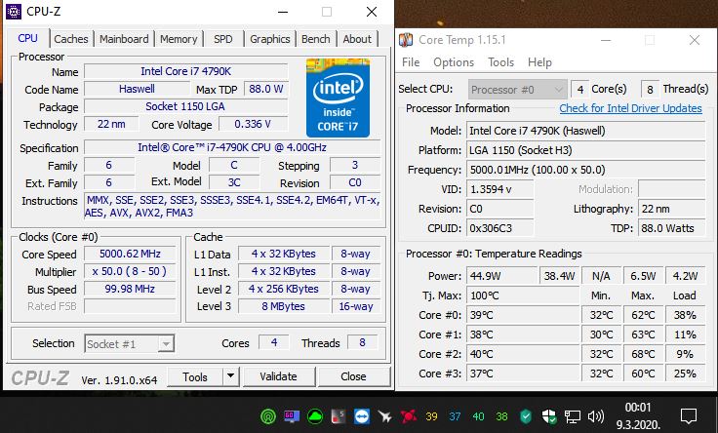Open the Mainboard tab
This screenshot has width=718, height=433.
coord(124,39)
